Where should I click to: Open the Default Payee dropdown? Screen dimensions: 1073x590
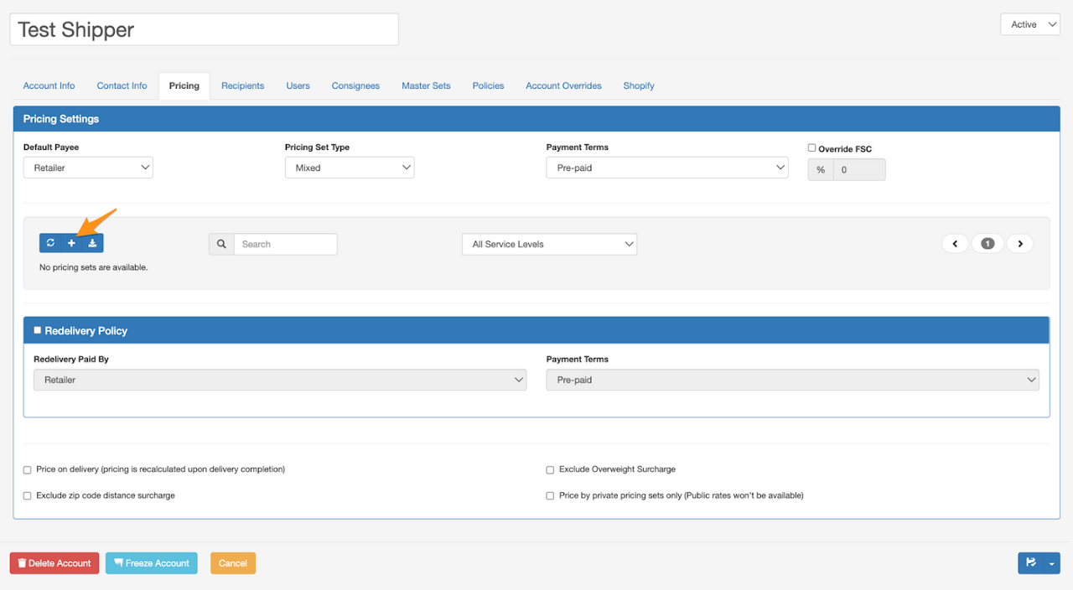pos(88,168)
